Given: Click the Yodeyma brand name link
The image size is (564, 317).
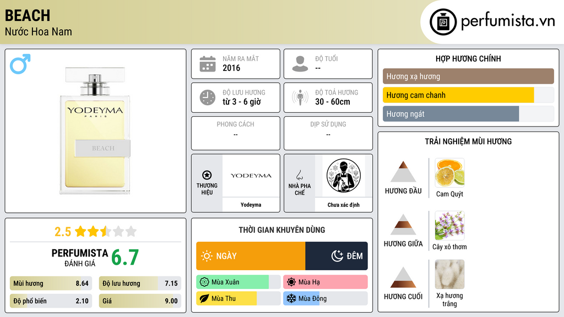Looking at the screenshot, I should tap(251, 205).
